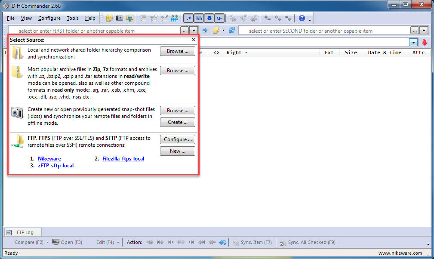Close the Select Source panel
434x259 pixels.
click(194, 40)
